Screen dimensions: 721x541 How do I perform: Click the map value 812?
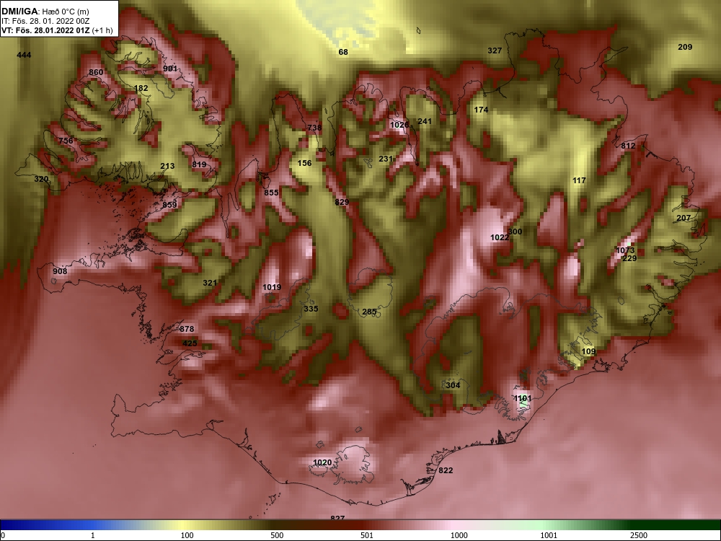coord(628,146)
